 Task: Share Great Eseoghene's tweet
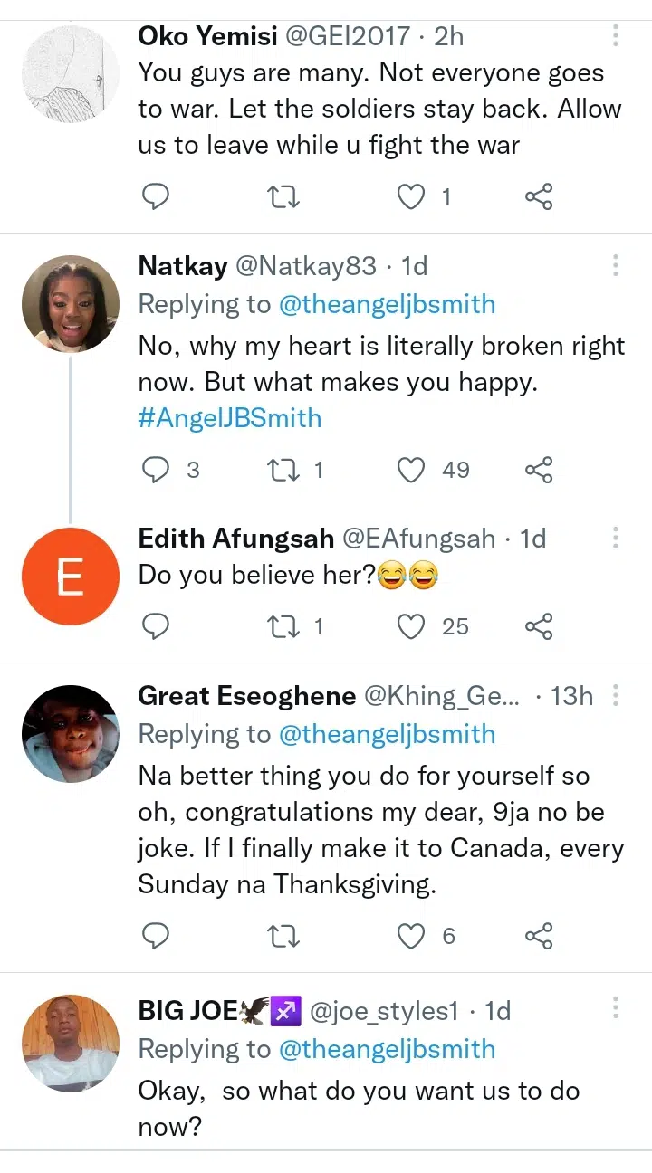(x=539, y=937)
